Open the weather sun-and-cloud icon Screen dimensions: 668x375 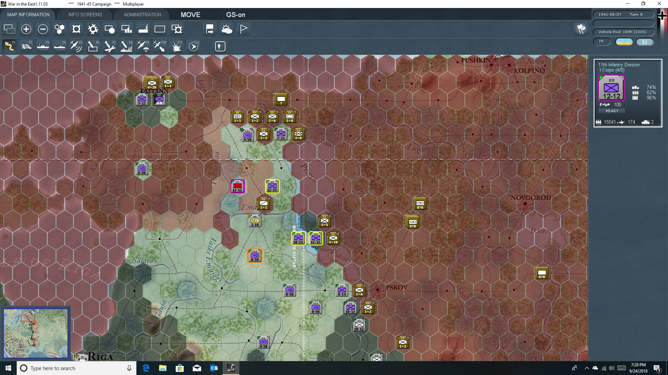227,29
